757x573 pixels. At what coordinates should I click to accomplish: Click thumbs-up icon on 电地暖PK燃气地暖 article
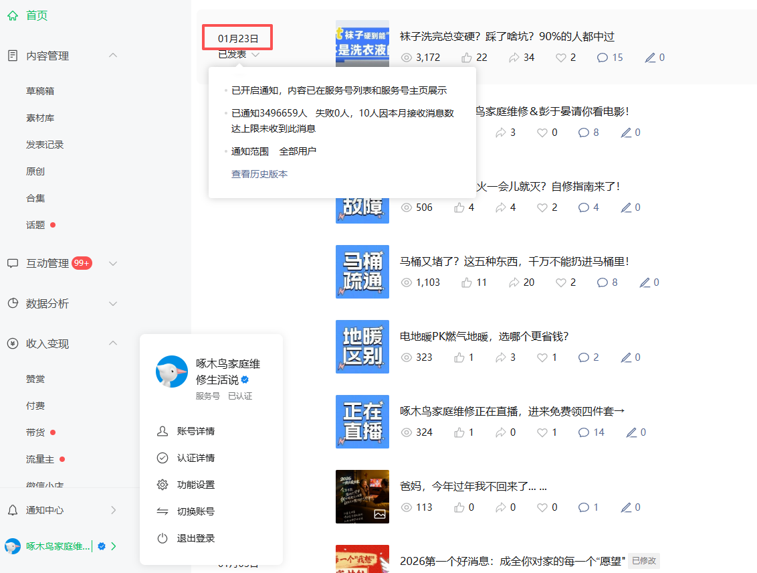[459, 357]
